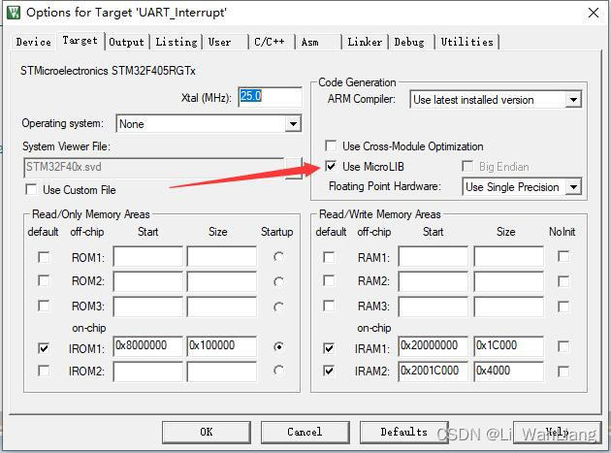Uncheck the IRAM2 default checkbox
This screenshot has width=611, height=453.
[329, 371]
